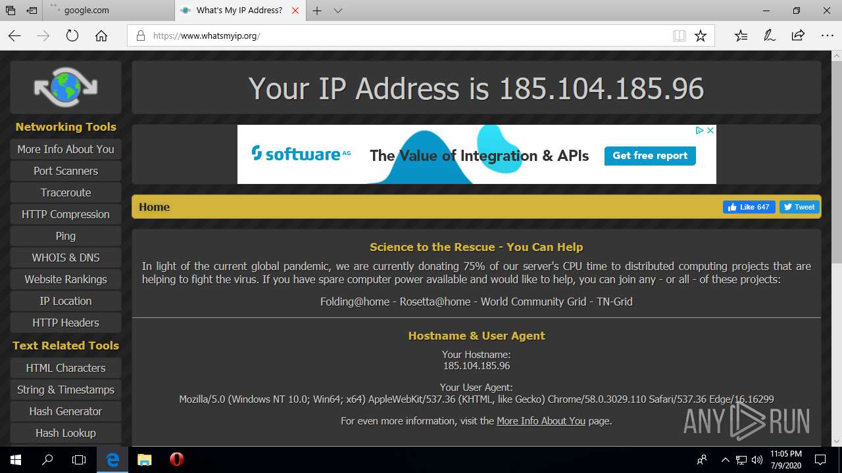Open Reading view icon in address bar
This screenshot has width=842, height=473.
coord(680,35)
